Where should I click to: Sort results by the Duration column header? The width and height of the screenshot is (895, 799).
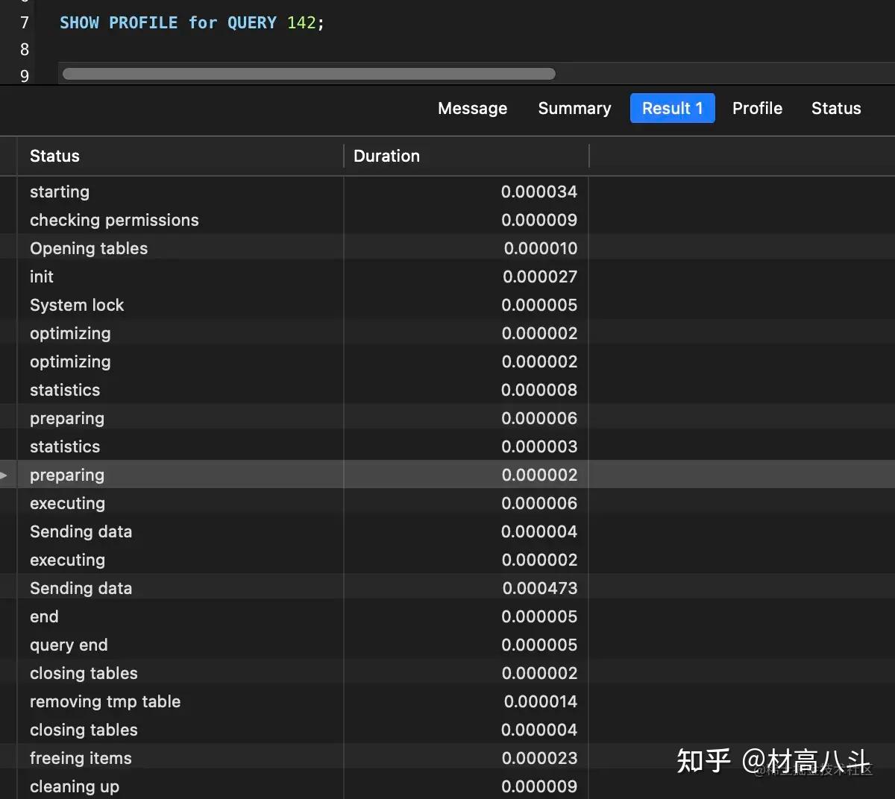click(386, 156)
